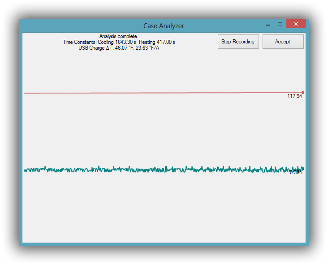The width and height of the screenshot is (328, 265).
Task: Click the 46,07 °F temperature delta value
Action: click(124, 48)
